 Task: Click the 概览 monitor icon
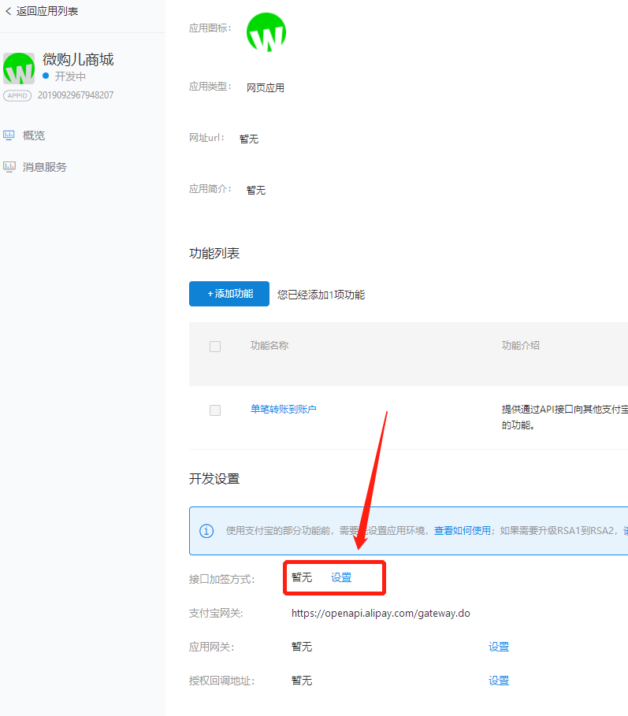pos(9,135)
